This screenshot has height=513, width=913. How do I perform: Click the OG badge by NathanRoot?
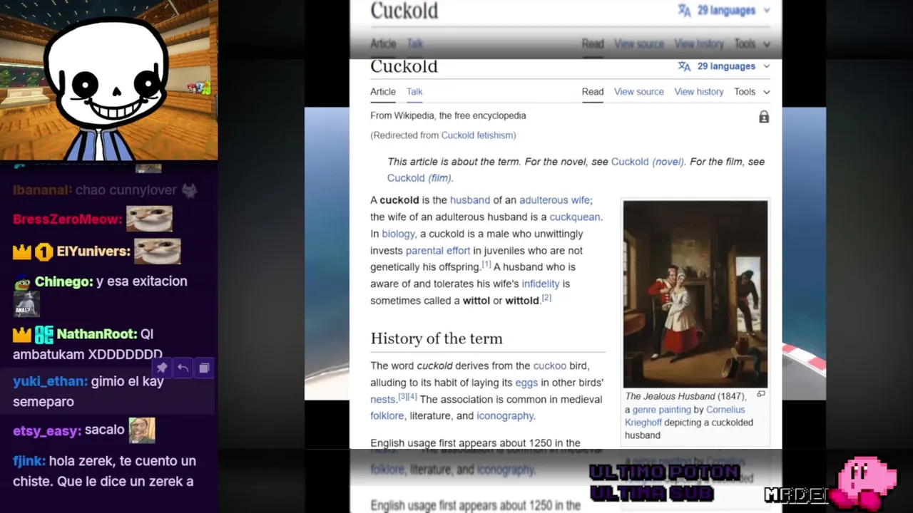coord(44,333)
